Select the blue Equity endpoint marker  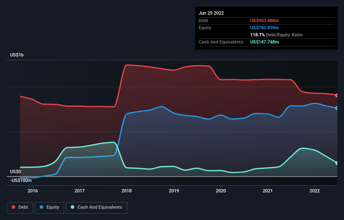337,108
